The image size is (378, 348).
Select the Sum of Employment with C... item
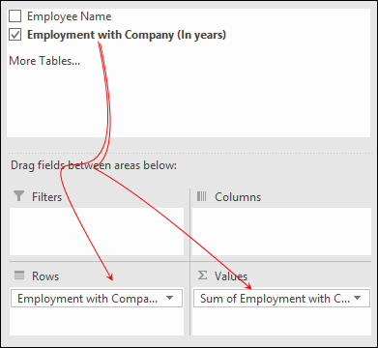[281, 298]
